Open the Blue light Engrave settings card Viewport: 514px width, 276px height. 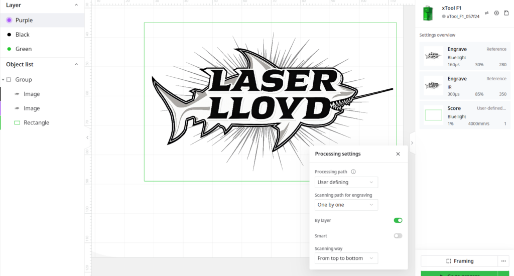(x=465, y=56)
